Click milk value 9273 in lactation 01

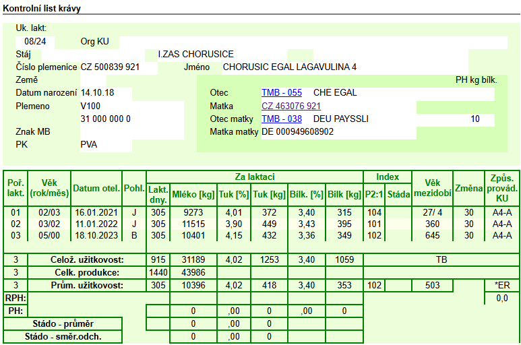[193, 212]
